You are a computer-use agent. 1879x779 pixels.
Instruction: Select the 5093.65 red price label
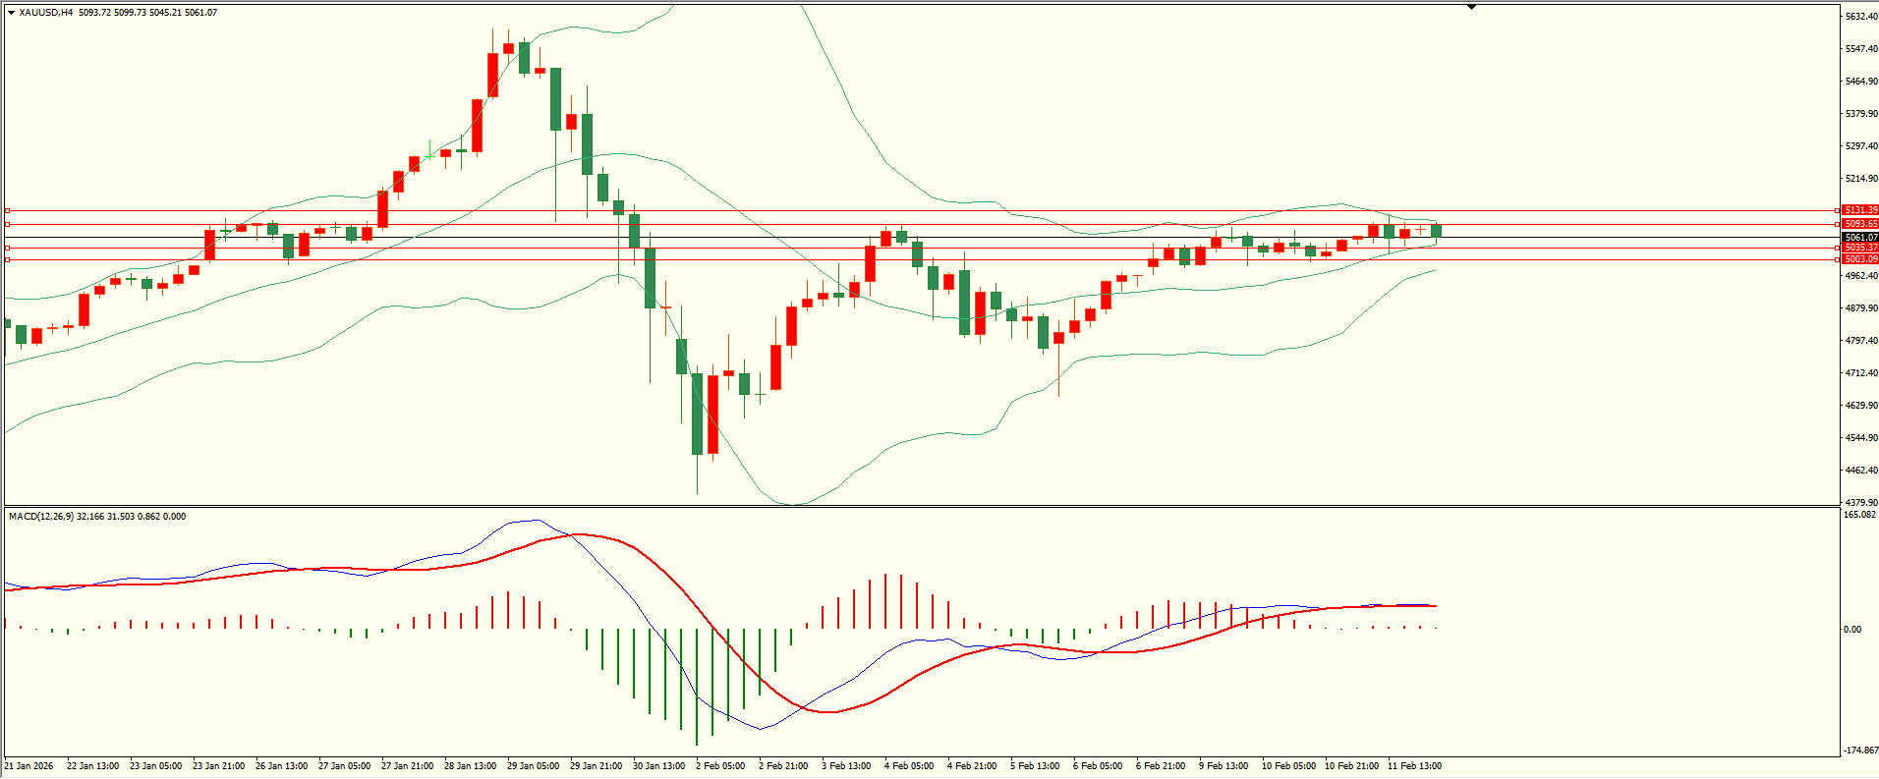click(1860, 224)
